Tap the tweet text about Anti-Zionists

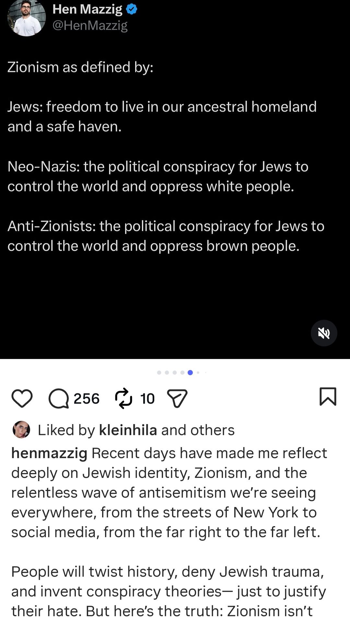(166, 236)
